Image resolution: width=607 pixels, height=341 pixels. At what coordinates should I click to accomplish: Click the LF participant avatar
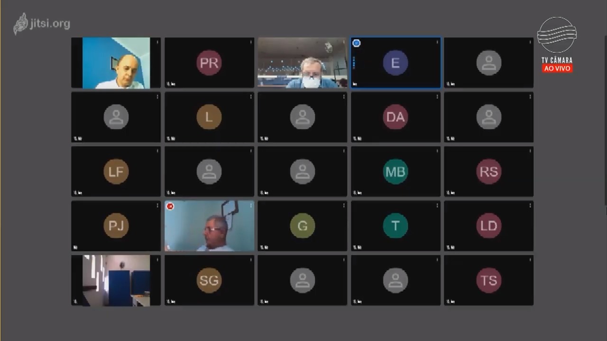tap(116, 171)
